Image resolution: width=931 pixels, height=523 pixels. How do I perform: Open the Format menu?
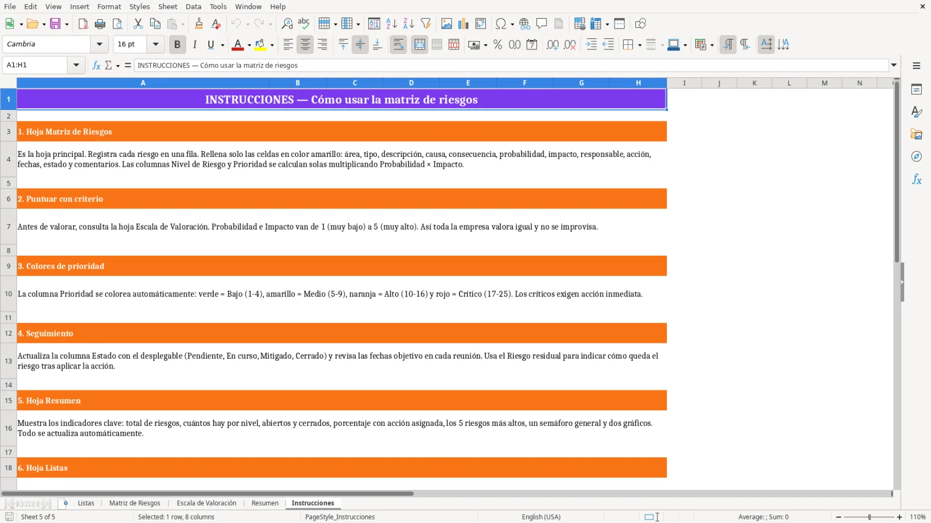tap(109, 6)
